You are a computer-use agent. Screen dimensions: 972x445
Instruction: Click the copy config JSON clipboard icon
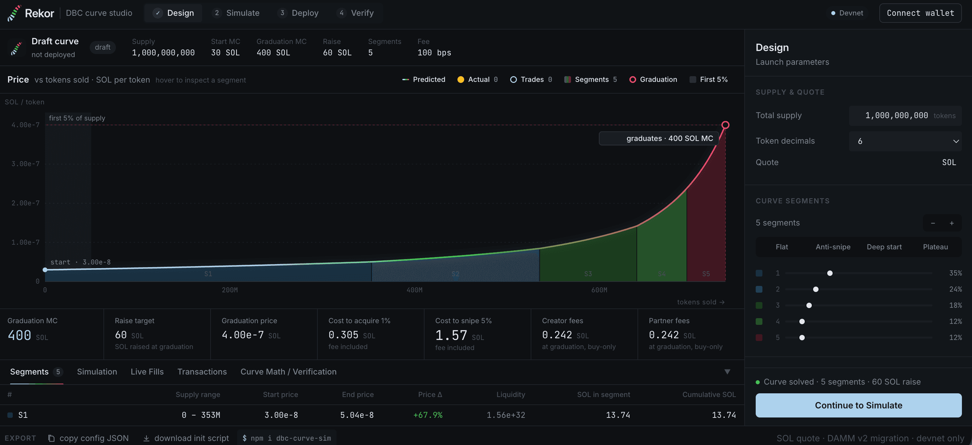[51, 438]
